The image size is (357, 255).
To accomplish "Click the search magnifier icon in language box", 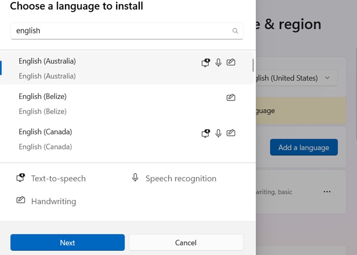I will (x=235, y=31).
